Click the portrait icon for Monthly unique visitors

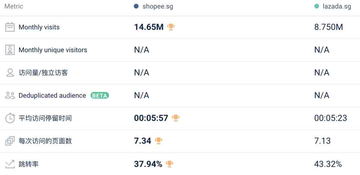10,50
